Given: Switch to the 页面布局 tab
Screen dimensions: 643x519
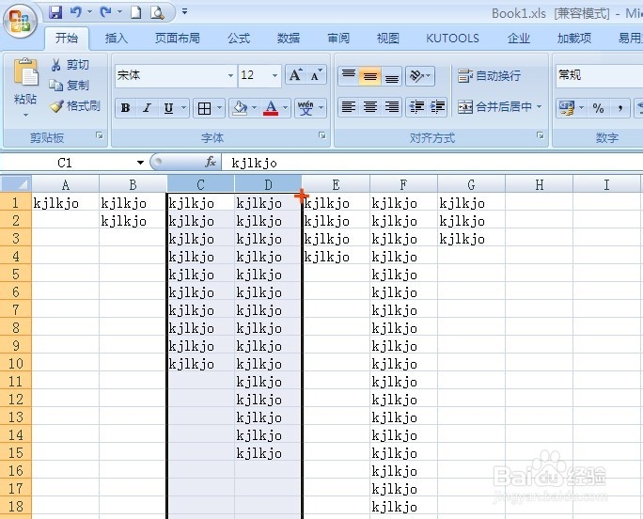Looking at the screenshot, I should 177,39.
